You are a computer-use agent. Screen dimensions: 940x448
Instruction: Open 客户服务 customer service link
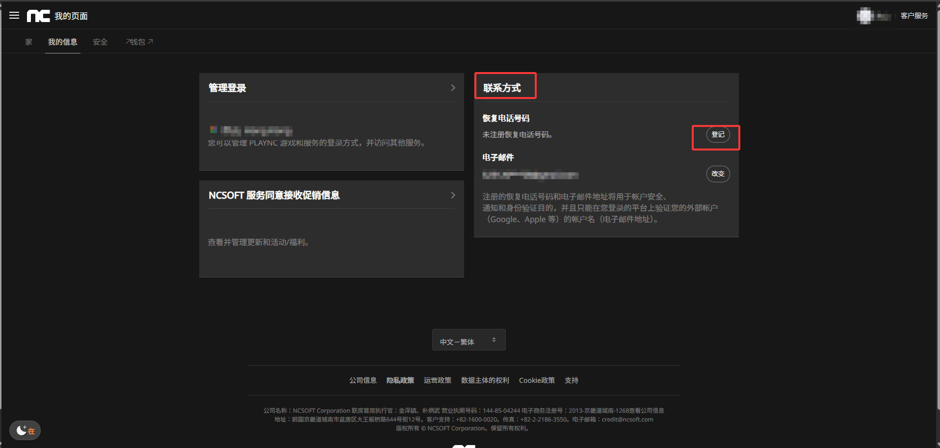pyautogui.click(x=914, y=16)
